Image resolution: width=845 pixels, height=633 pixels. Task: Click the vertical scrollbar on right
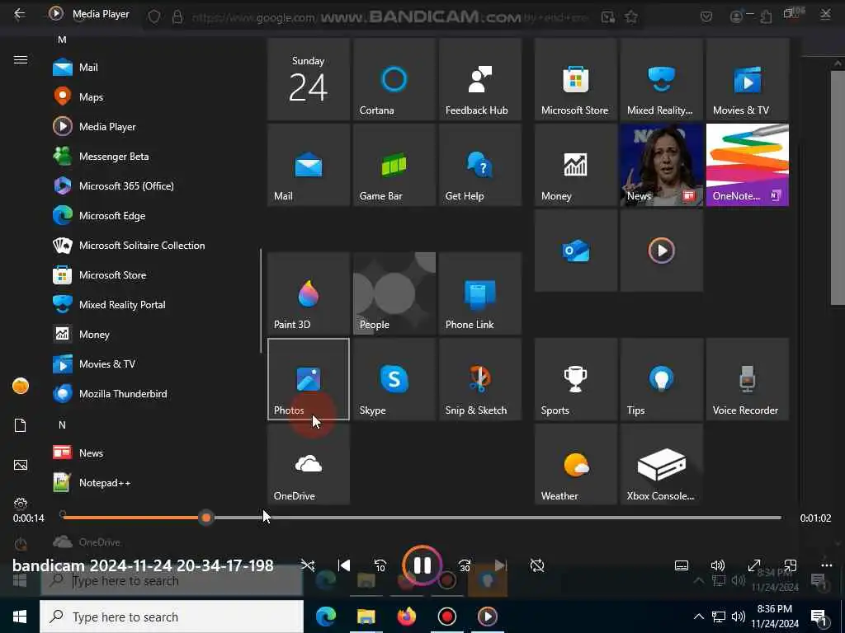pyautogui.click(x=838, y=189)
